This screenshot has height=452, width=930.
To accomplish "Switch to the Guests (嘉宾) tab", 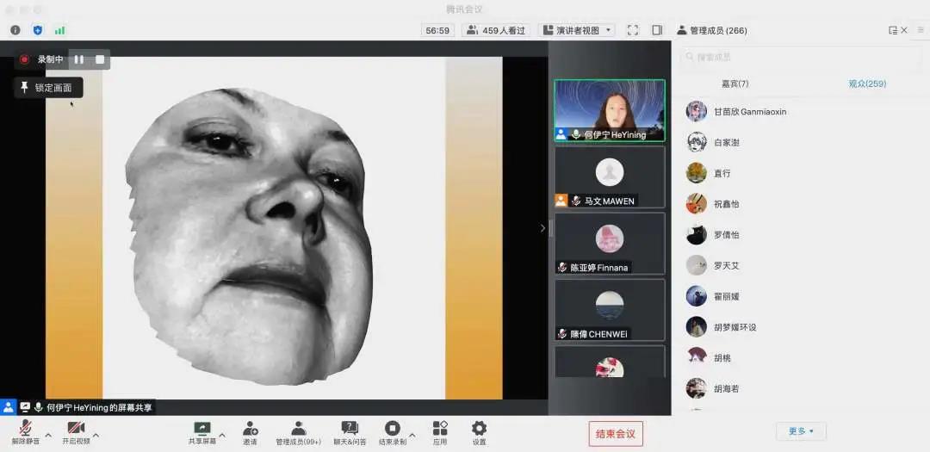I will 735,84.
